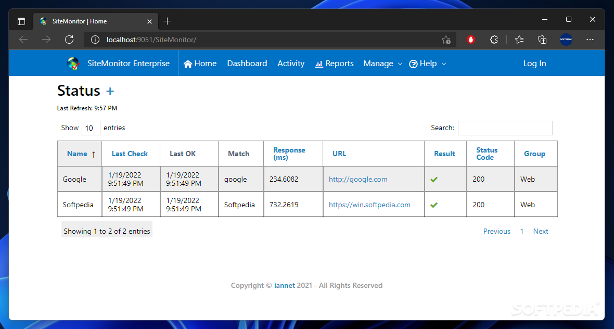
Task: Open the Reports page
Action: point(334,64)
